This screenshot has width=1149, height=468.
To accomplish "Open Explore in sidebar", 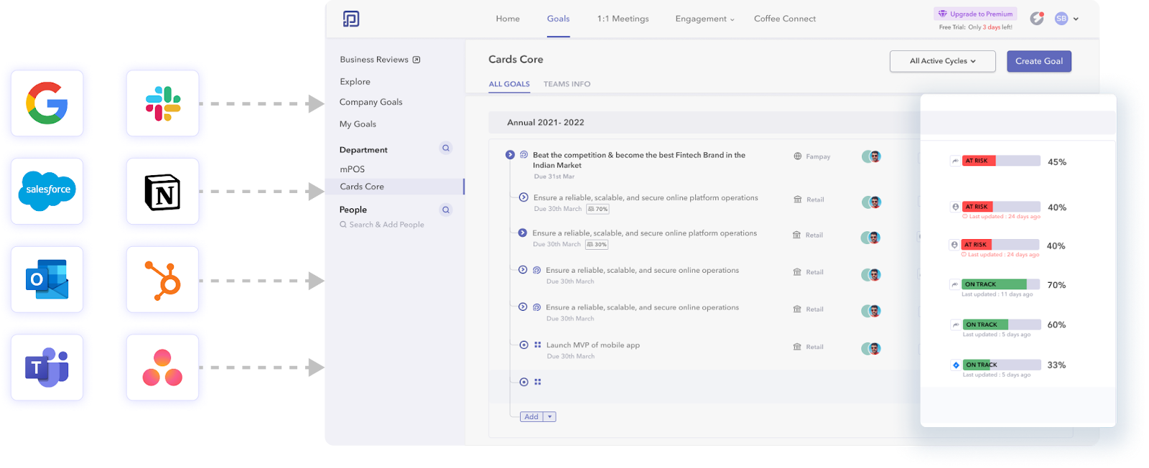I will click(355, 82).
